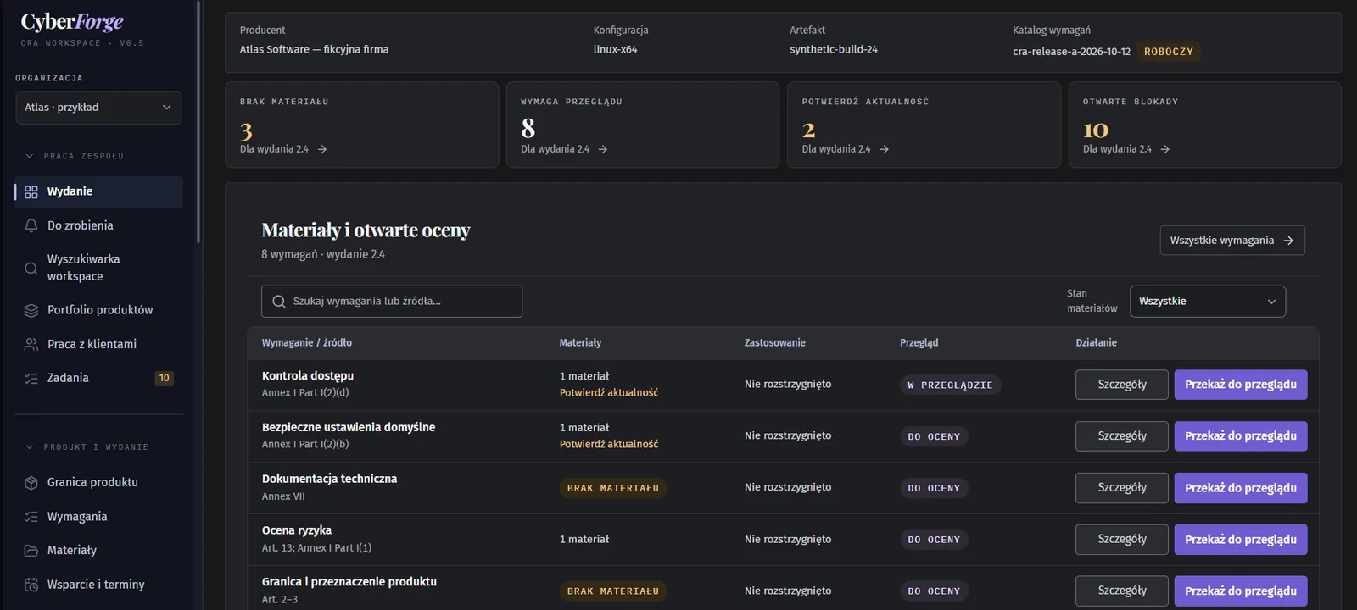
Task: Click Przekaż do przeglądu for Dokumentacja techniczna
Action: point(1241,488)
